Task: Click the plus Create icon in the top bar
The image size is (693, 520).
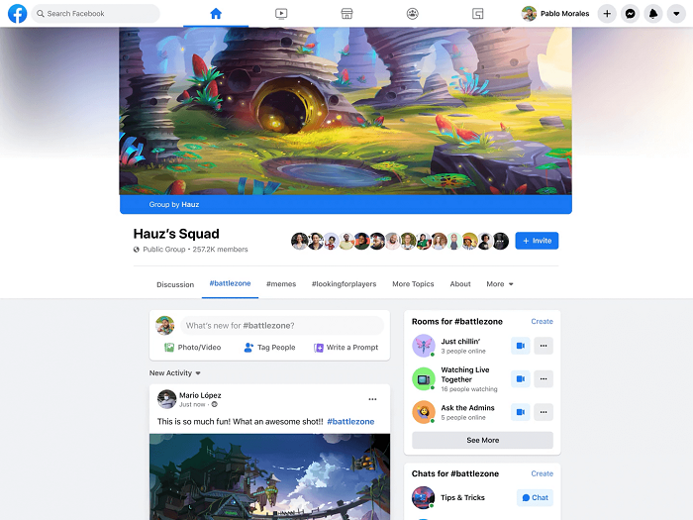Action: 607,14
